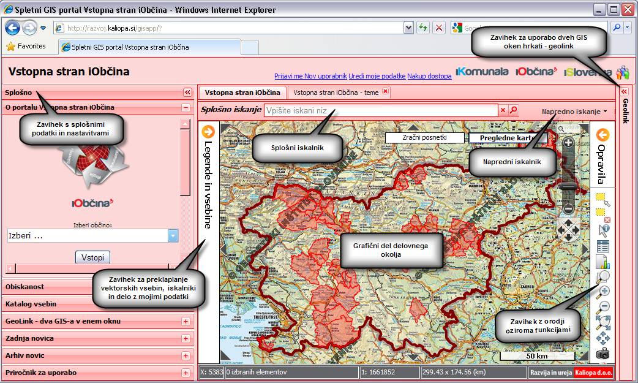Select the rectangle selection tool
Viewport: 638px width, 383px height.
tap(603, 200)
